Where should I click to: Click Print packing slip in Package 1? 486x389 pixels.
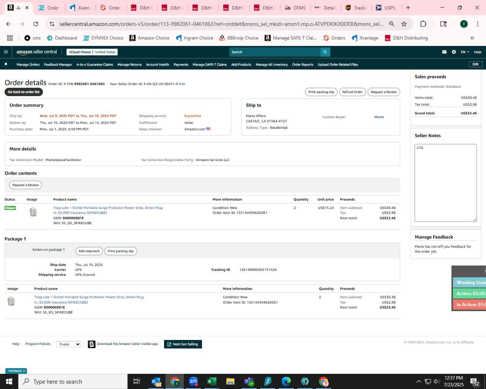point(120,251)
